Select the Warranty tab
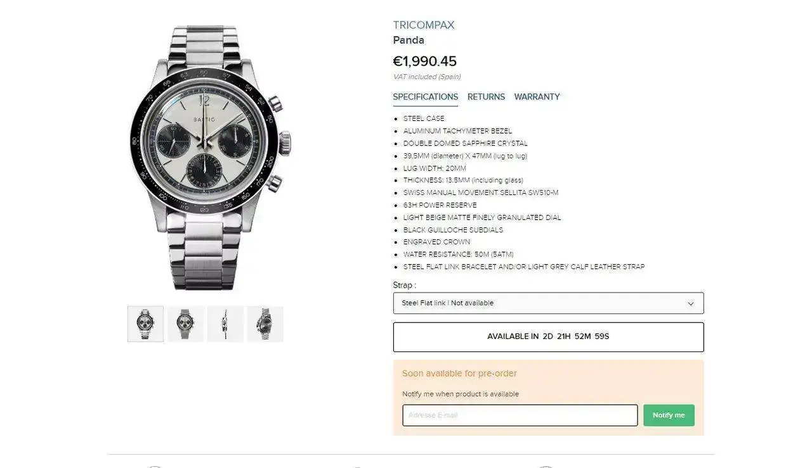This screenshot has height=468, width=812. [x=537, y=97]
